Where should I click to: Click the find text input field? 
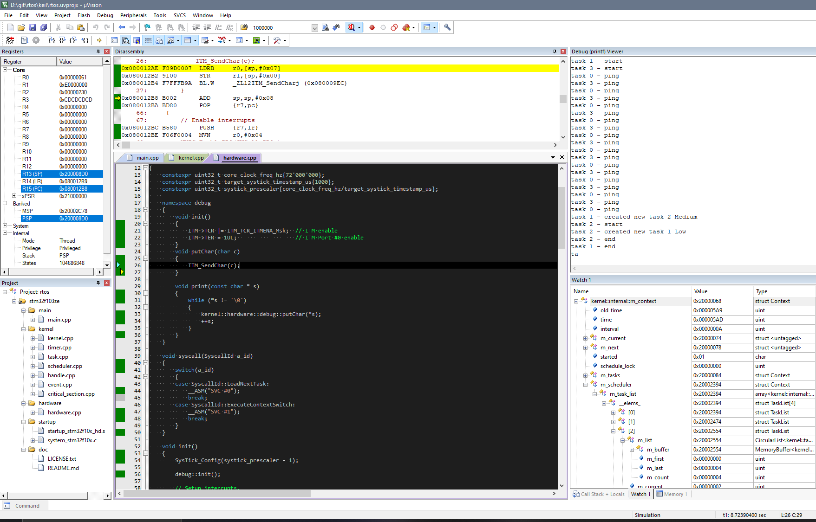[x=281, y=28]
